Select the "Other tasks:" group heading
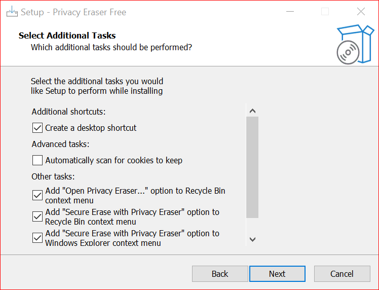Image resolution: width=379 pixels, height=290 pixels. 53,176
